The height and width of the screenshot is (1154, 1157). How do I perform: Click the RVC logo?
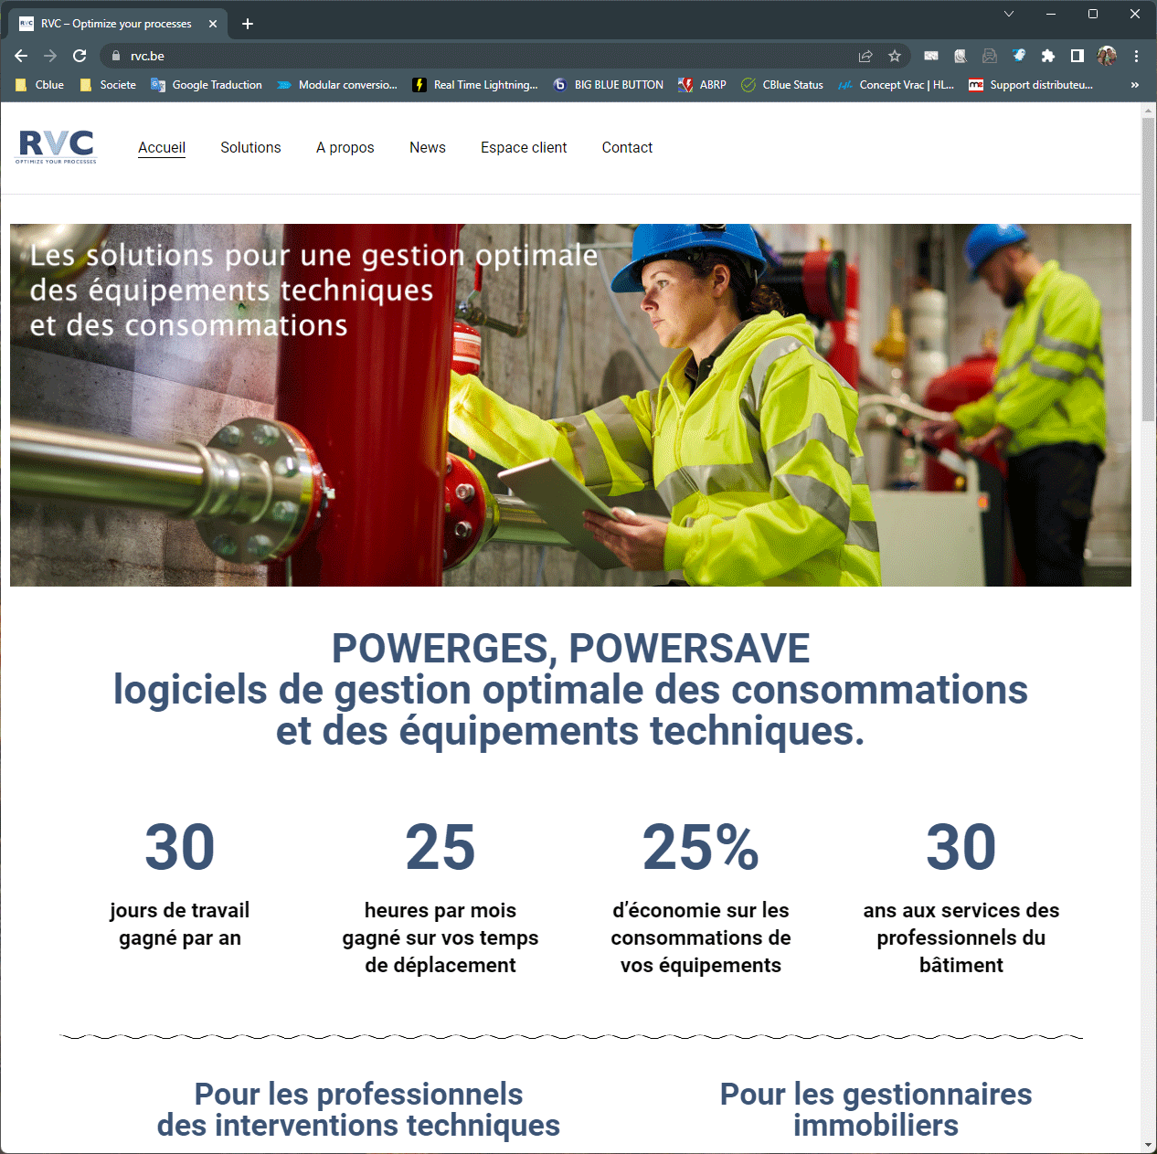pyautogui.click(x=56, y=146)
